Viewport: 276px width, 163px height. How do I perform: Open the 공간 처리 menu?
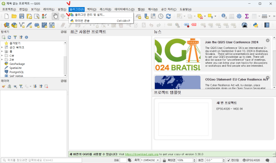click(169, 9)
